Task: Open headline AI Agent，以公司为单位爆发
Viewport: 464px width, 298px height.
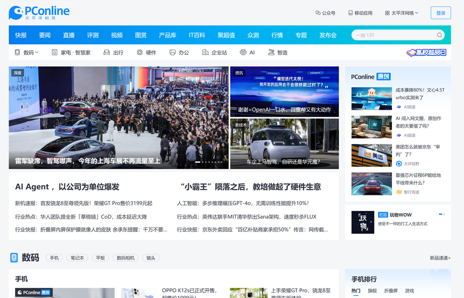Action: pyautogui.click(x=67, y=187)
